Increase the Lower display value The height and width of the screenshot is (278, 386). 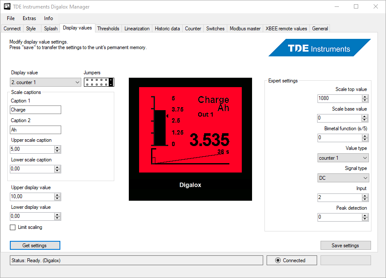57,214
